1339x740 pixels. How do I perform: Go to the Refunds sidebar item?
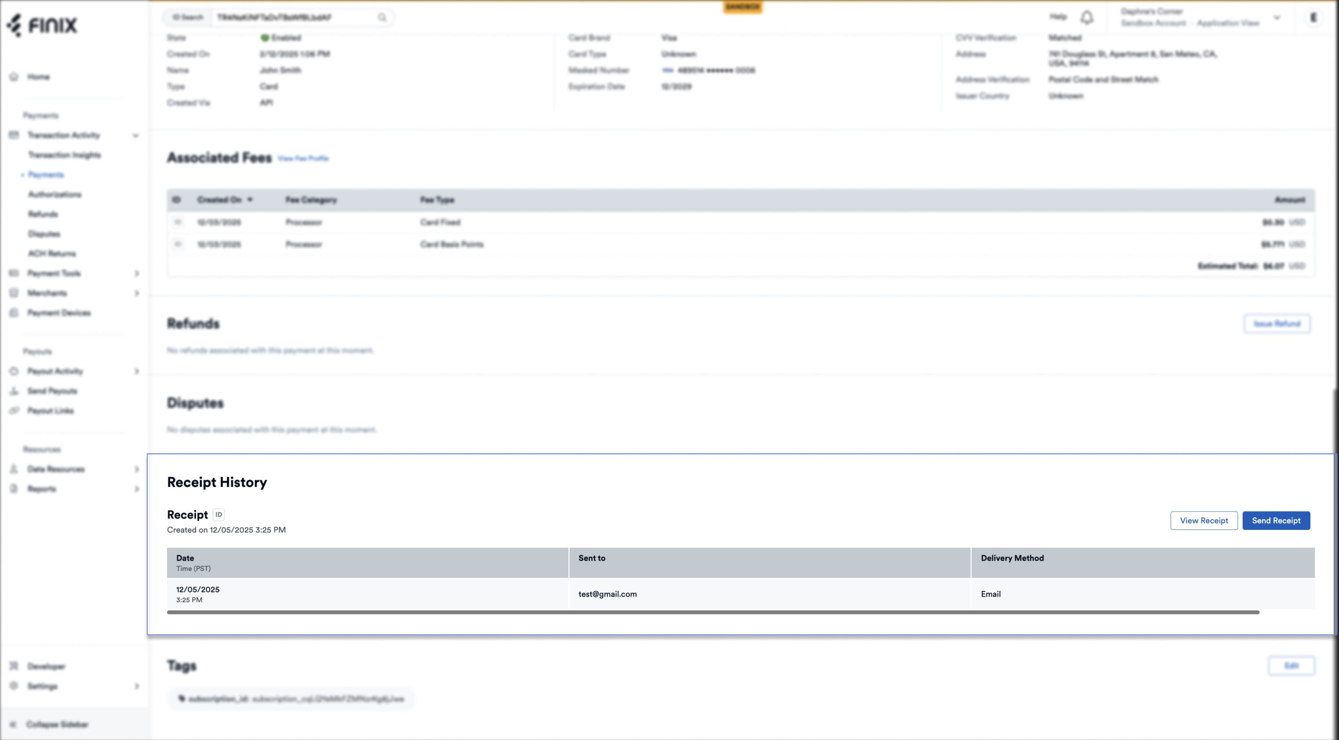(43, 214)
